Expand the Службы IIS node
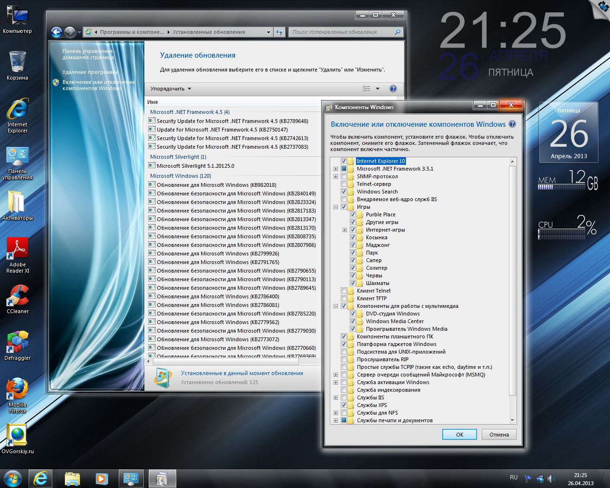The height and width of the screenshot is (488, 610). tap(335, 397)
